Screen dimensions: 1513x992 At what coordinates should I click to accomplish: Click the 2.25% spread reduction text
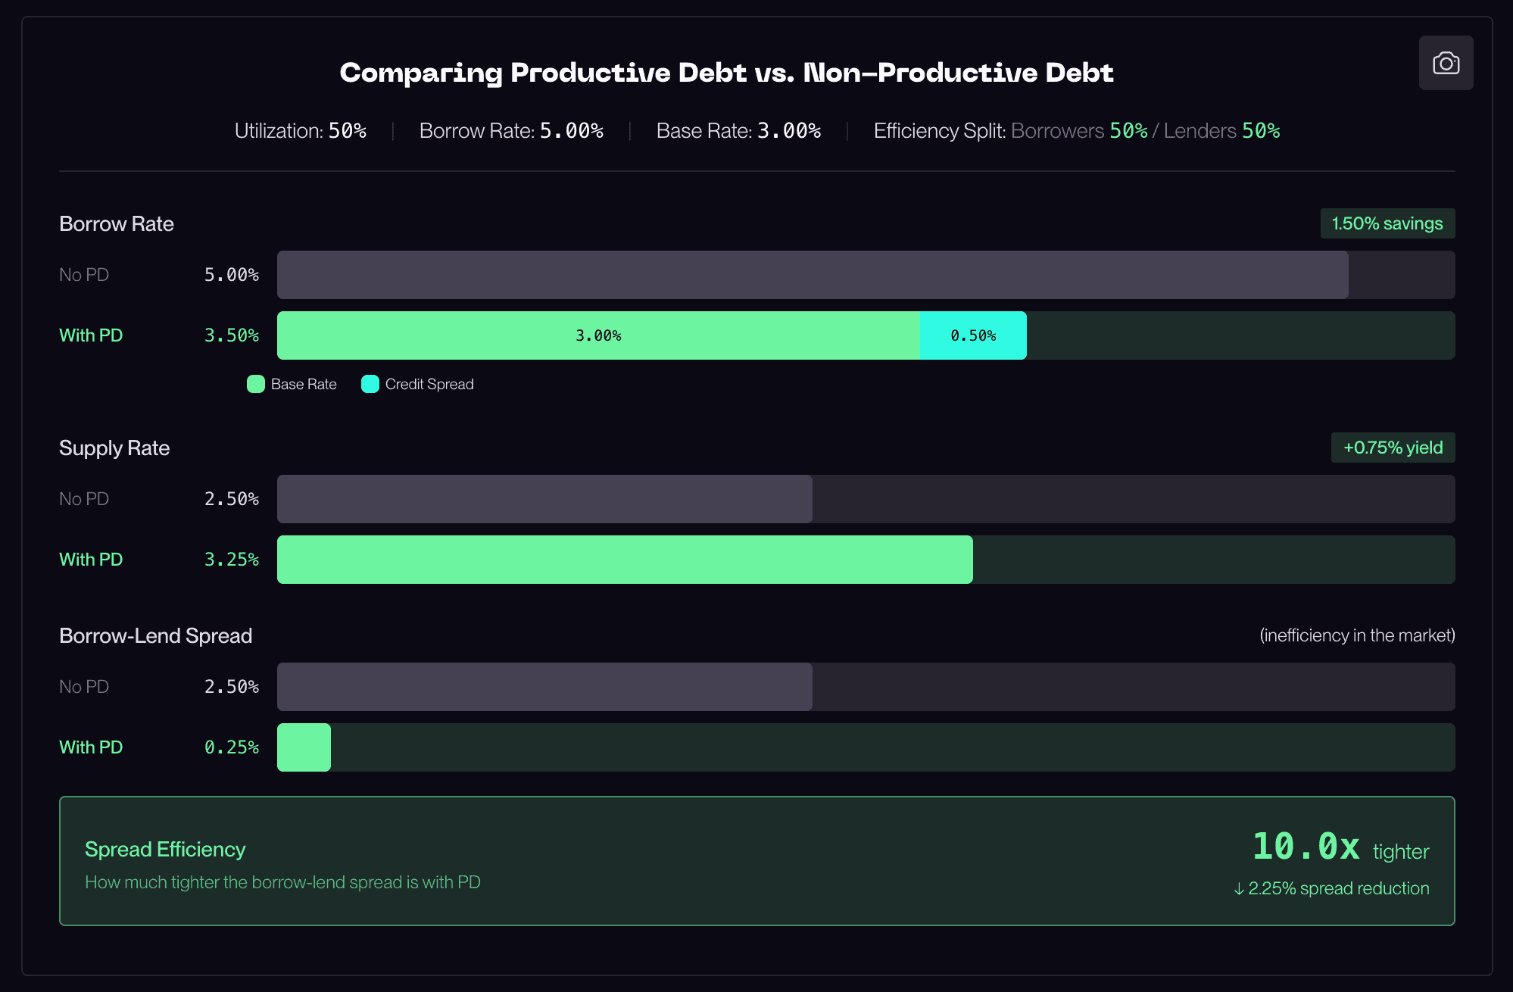pyautogui.click(x=1331, y=888)
